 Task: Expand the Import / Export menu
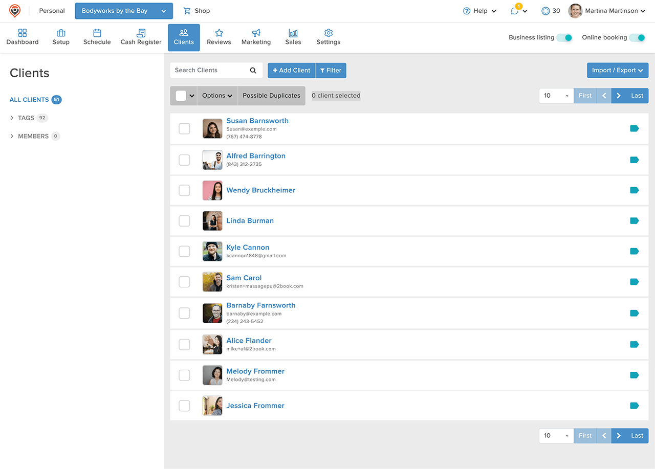coord(617,71)
